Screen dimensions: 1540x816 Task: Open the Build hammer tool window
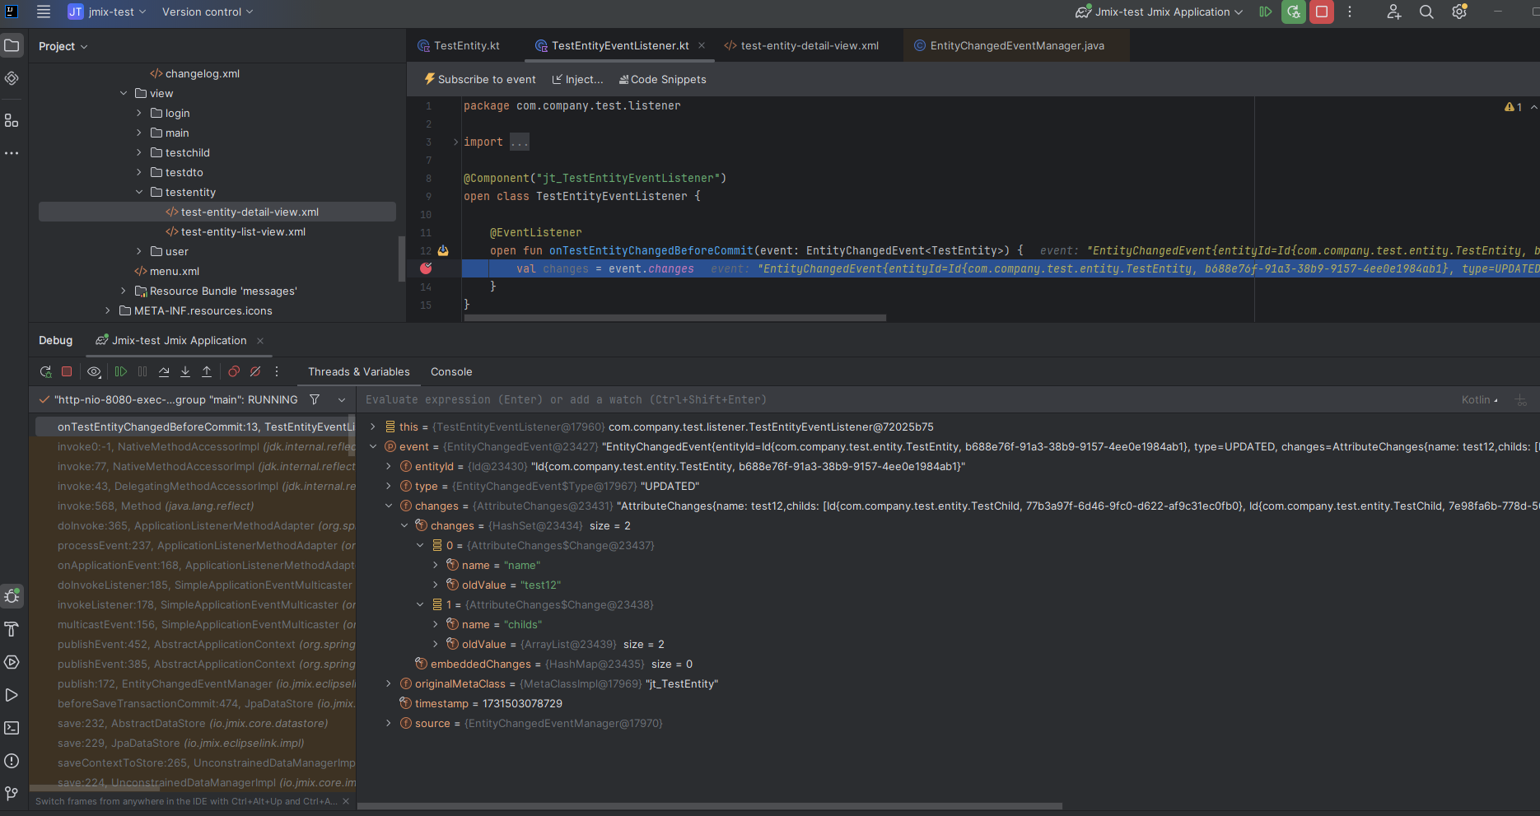click(12, 629)
